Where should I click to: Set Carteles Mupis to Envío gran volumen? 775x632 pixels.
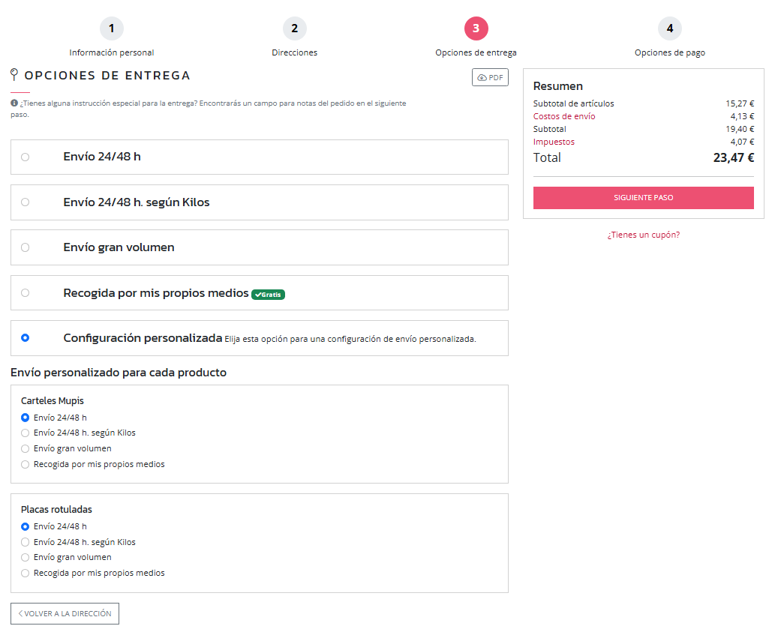26,448
